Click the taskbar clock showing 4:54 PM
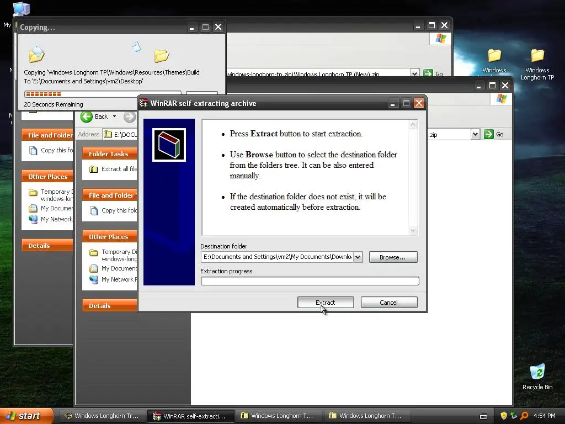This screenshot has height=424, width=565. 545,416
